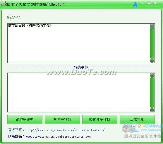Click the QQ繁体字转换 button
Screen dimensions: 163x144
tap(100, 119)
